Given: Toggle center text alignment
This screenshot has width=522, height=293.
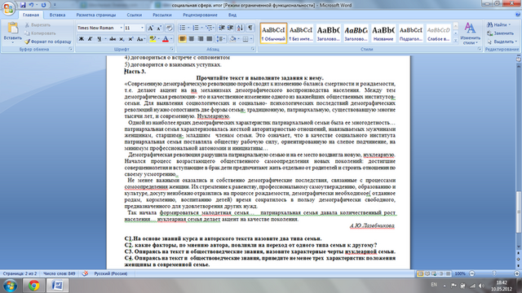Looking at the screenshot, I should pyautogui.click(x=192, y=39).
